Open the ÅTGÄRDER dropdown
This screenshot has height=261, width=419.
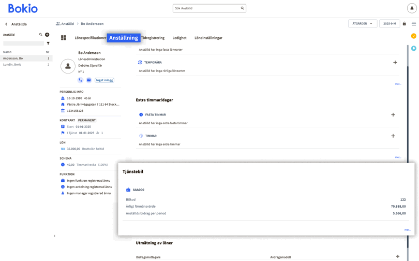(x=362, y=24)
